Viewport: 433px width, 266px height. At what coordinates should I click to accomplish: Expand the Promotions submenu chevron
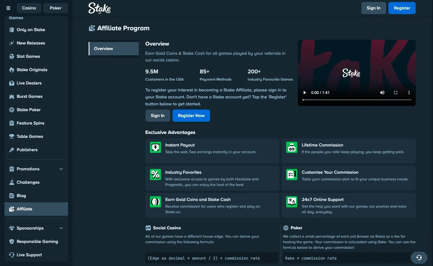coord(61,169)
